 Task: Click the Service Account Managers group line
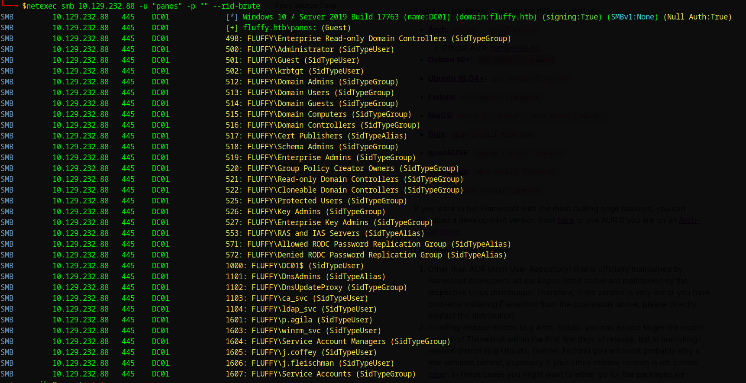point(338,341)
